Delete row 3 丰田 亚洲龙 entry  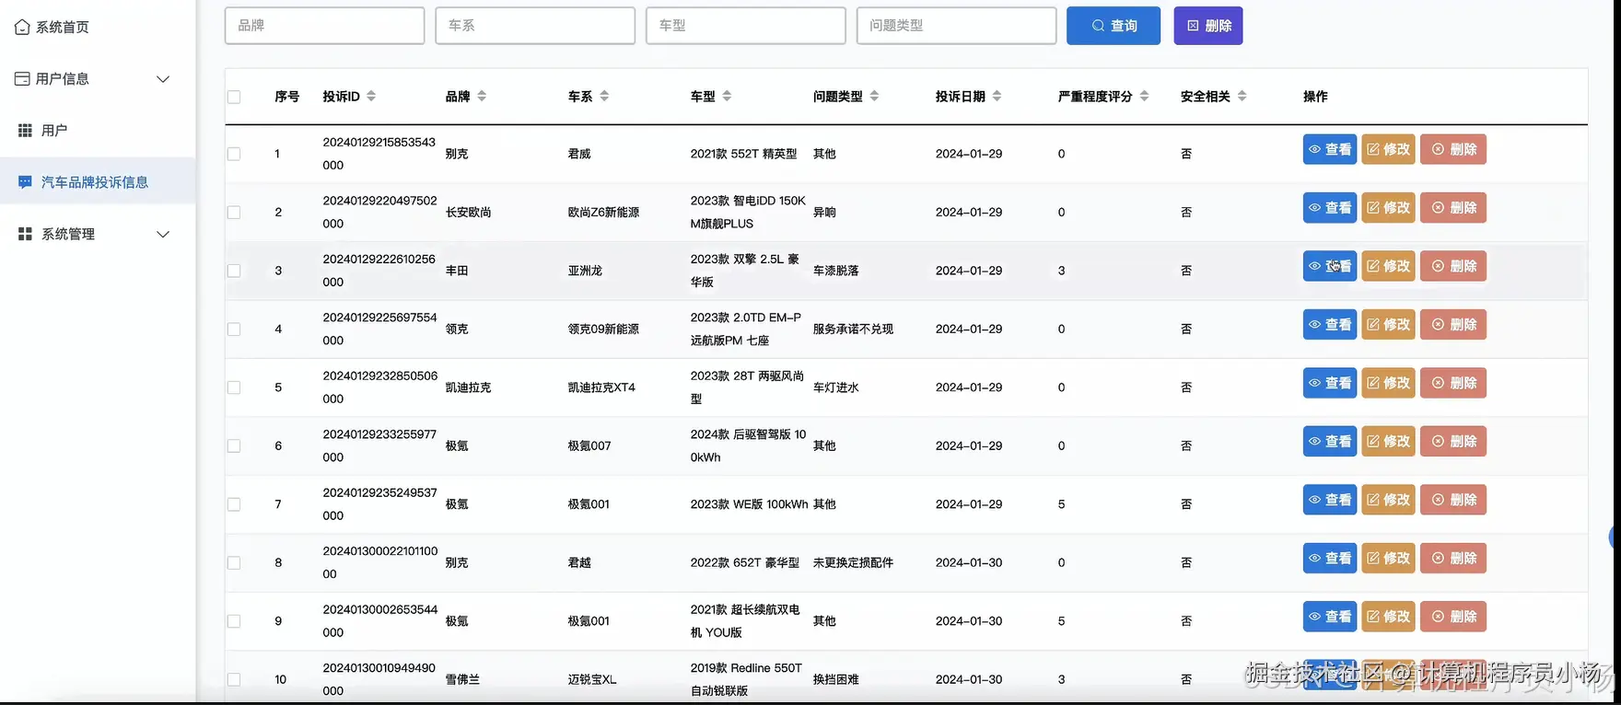(x=1453, y=266)
